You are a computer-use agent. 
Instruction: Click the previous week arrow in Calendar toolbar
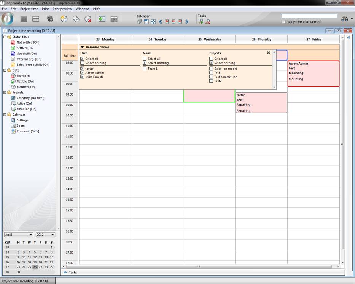(160, 22)
